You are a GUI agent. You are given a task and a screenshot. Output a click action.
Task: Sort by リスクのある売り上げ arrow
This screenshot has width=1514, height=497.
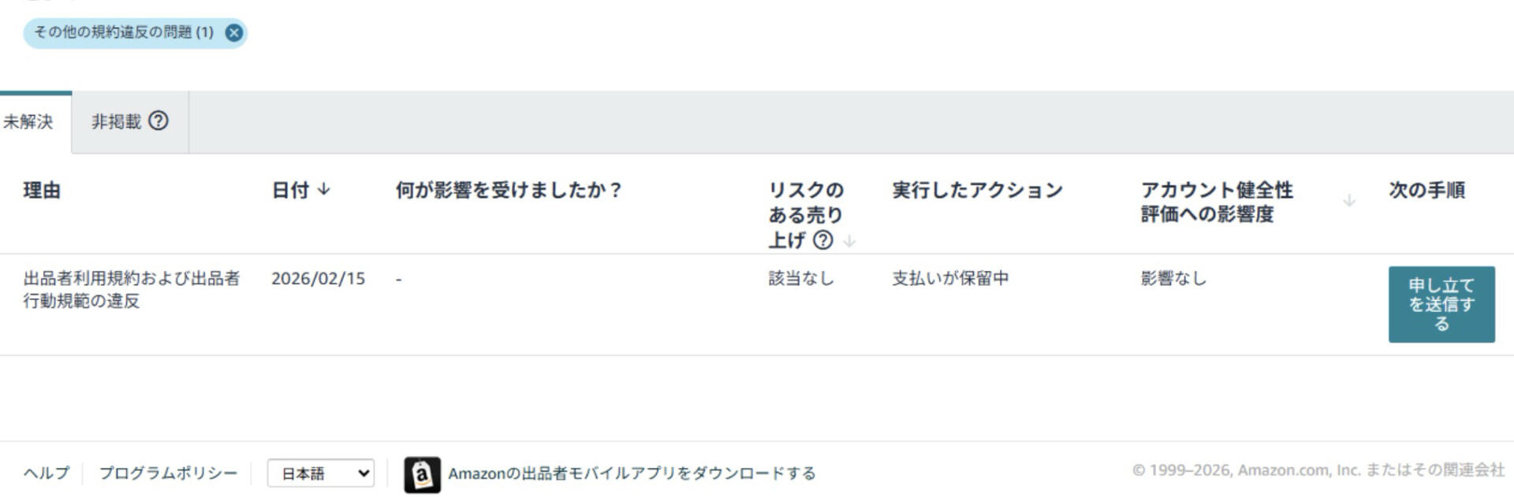[x=849, y=241]
